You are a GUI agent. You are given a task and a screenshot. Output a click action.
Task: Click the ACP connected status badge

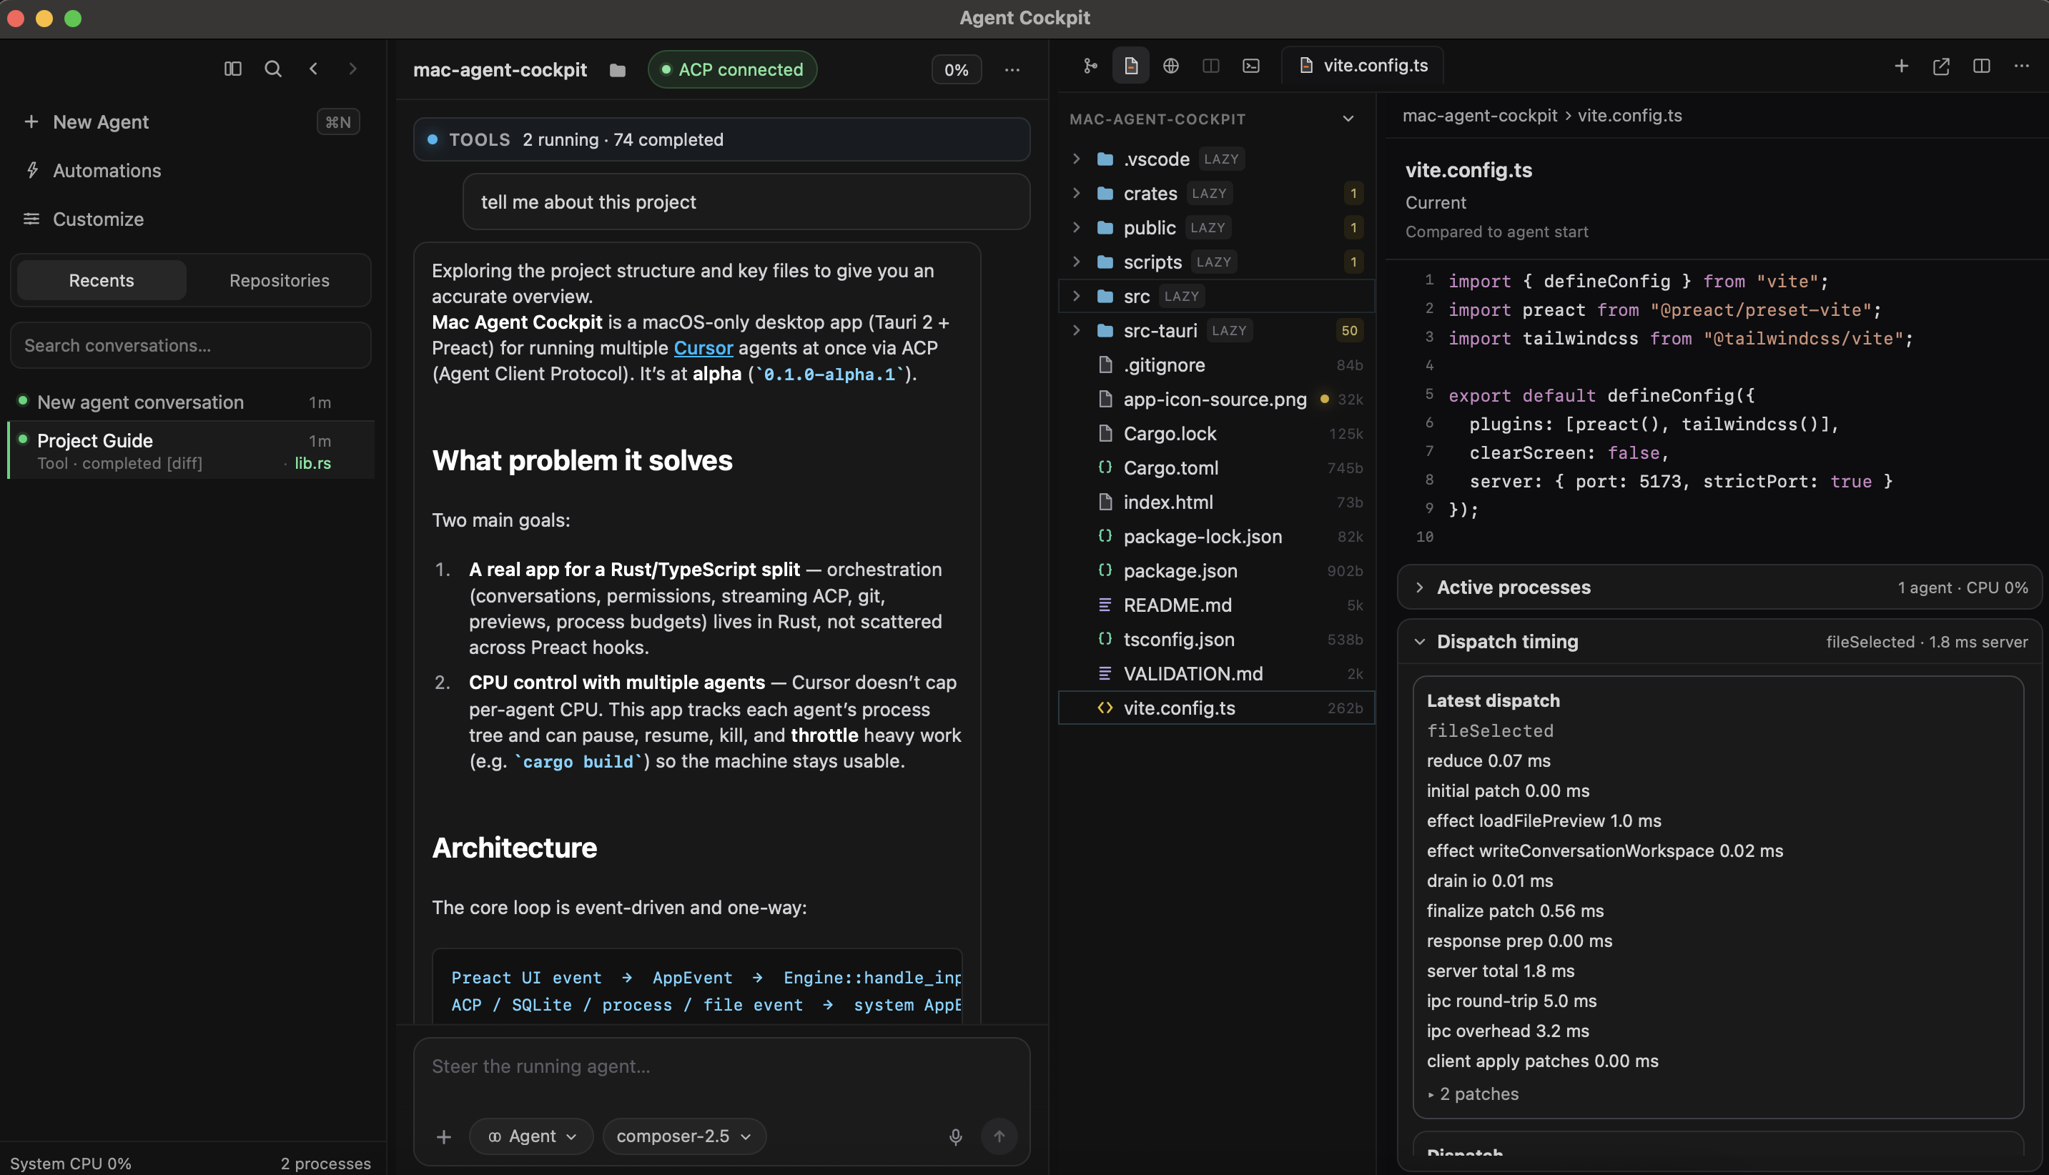tap(732, 69)
